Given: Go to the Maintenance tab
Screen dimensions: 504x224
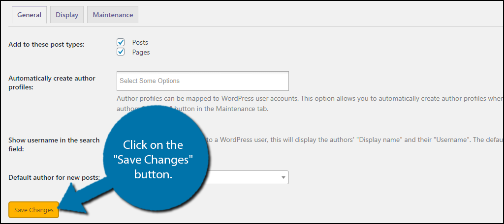Looking at the screenshot, I should point(113,15).
